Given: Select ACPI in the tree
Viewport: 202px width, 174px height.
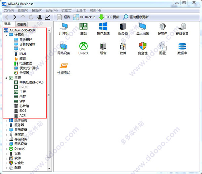Looking at the screenshot, I should (20, 115).
